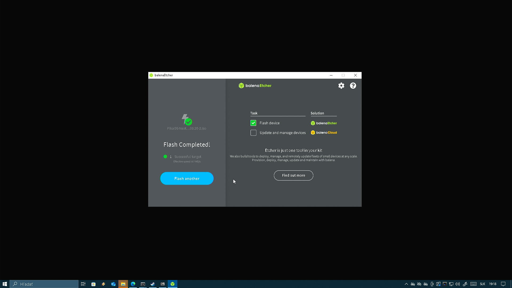The width and height of the screenshot is (512, 288).
Task: Open Microsoft Edge from the taskbar
Action: pos(133,284)
